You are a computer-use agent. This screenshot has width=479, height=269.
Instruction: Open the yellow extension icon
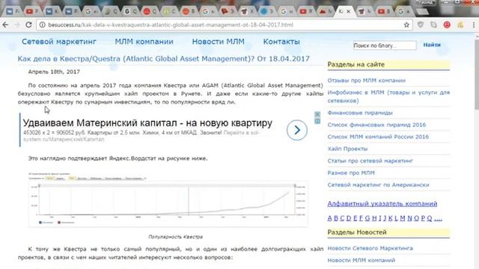click(460, 25)
